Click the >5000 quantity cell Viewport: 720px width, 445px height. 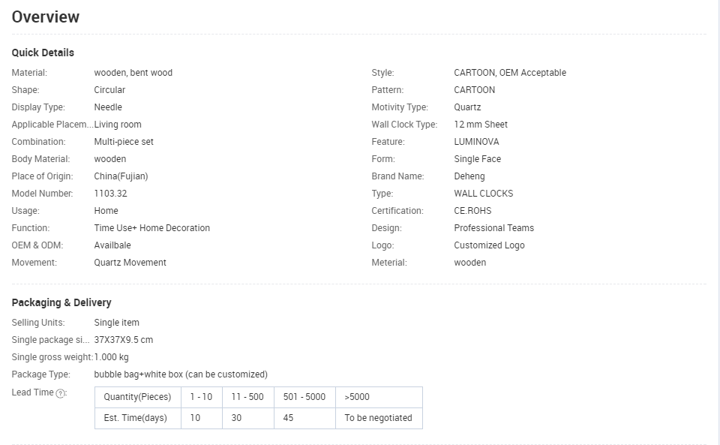click(x=379, y=397)
